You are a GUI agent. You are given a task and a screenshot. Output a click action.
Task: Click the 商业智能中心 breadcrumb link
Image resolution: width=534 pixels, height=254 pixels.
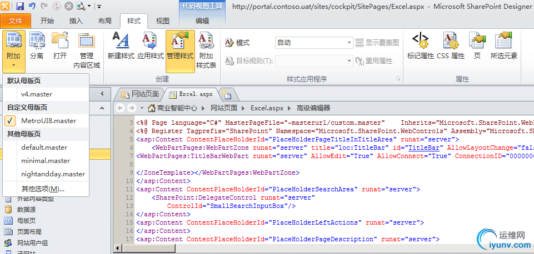point(177,108)
